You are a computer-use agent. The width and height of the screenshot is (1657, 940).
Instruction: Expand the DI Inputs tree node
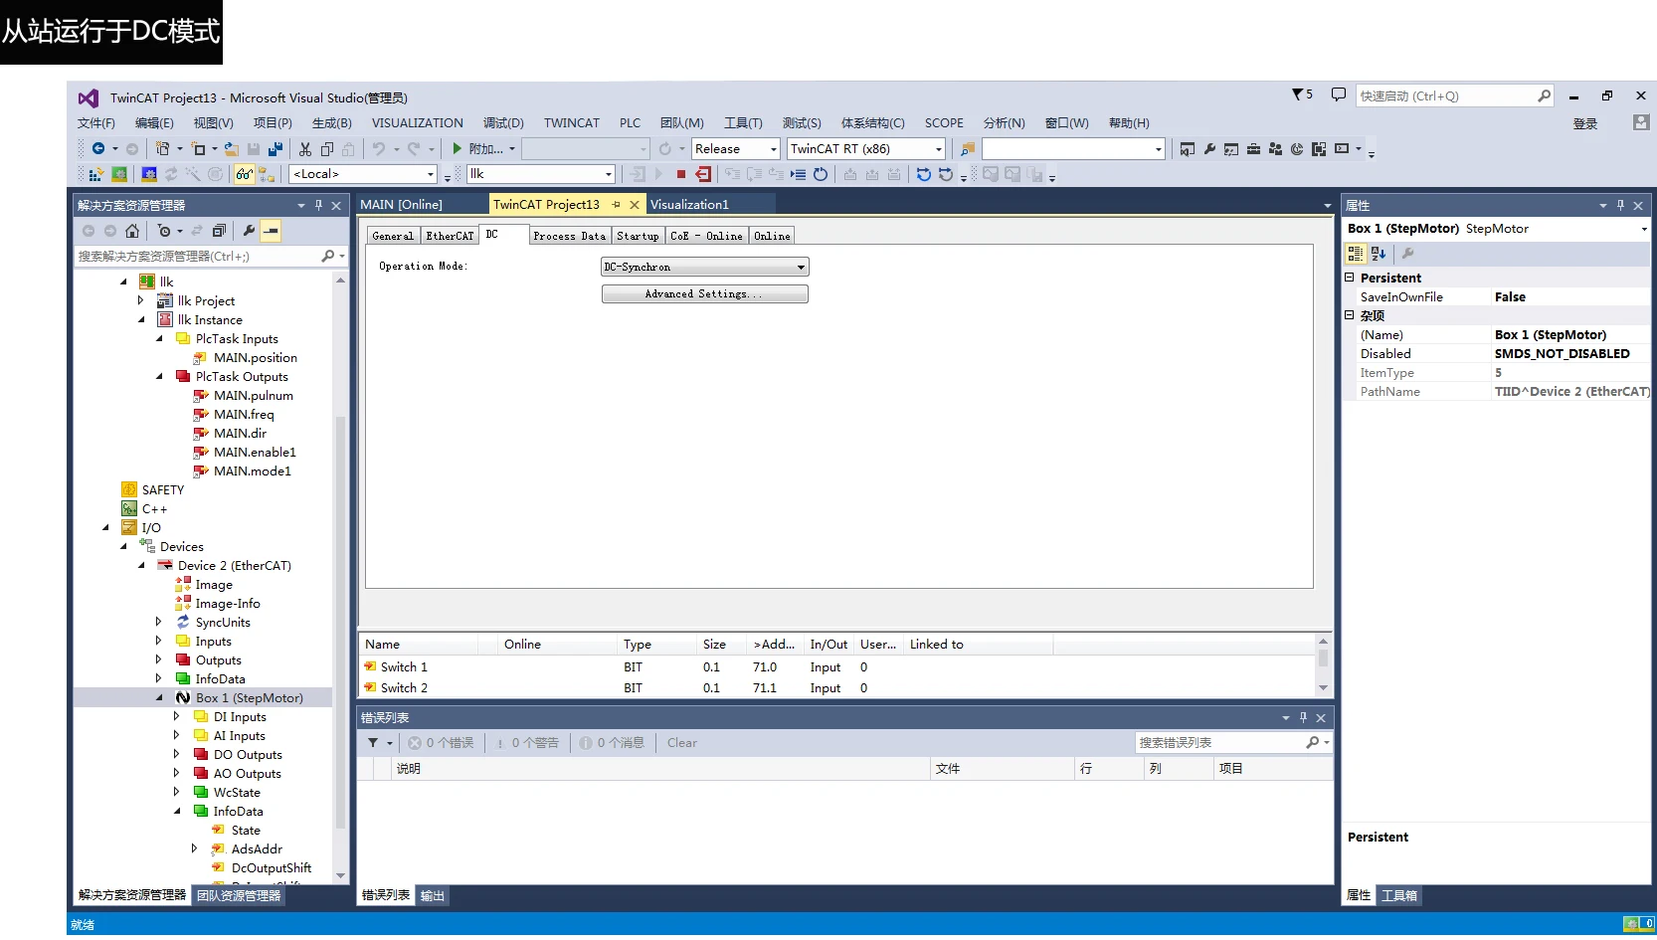click(177, 717)
